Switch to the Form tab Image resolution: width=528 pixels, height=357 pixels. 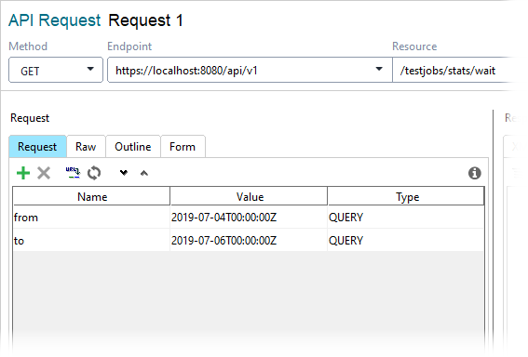point(183,147)
